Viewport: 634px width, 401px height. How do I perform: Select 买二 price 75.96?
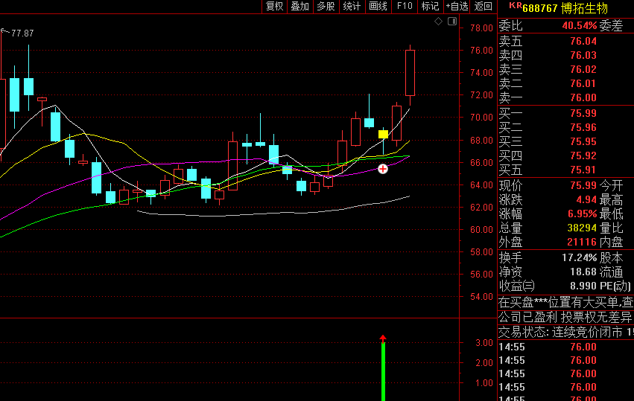(583, 128)
